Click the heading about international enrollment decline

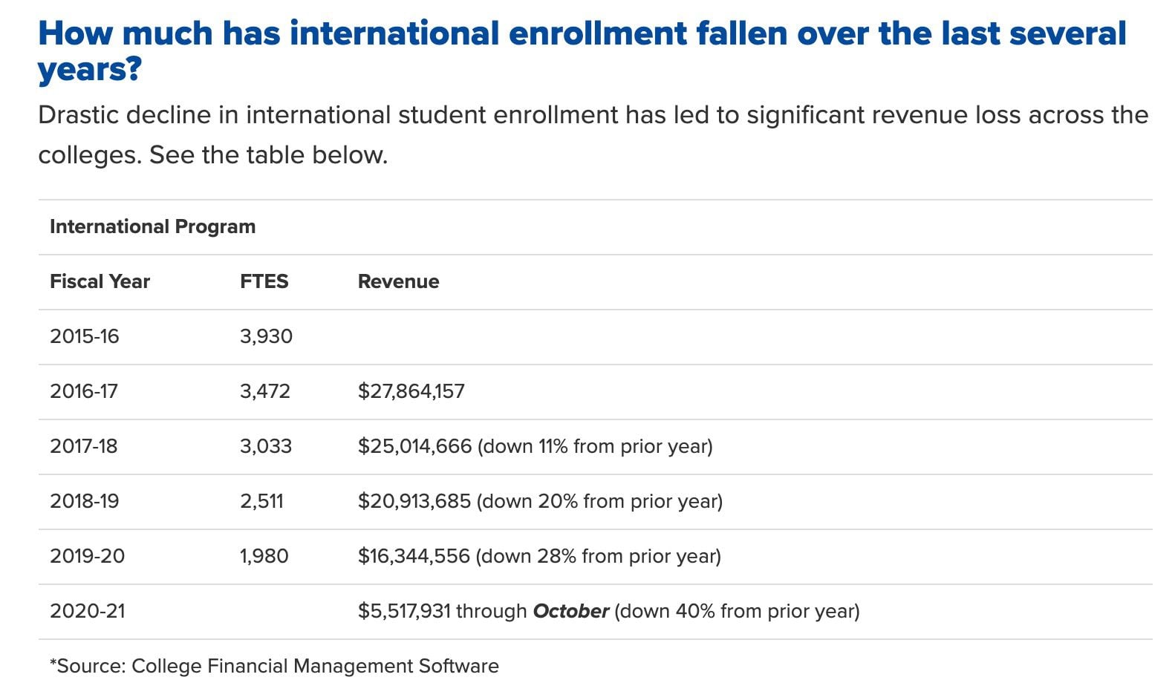pyautogui.click(x=582, y=50)
